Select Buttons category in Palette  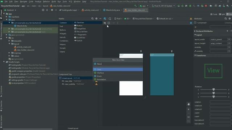[63, 30]
